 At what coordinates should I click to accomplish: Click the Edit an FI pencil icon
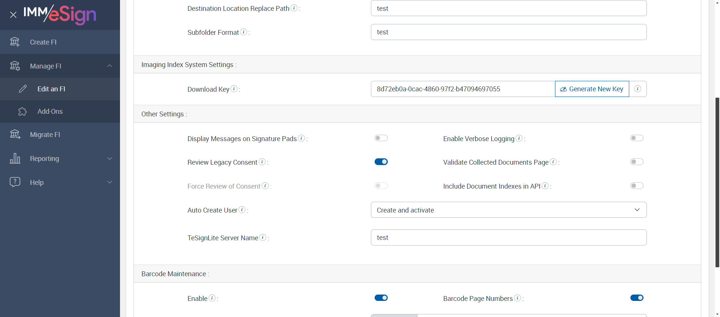click(23, 89)
